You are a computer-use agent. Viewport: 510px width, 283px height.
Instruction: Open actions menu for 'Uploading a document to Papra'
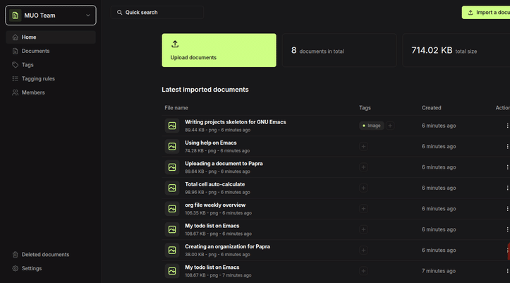coord(507,167)
